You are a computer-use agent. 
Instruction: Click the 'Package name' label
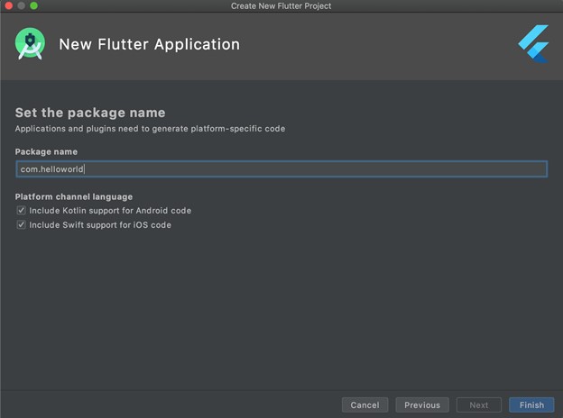point(46,151)
